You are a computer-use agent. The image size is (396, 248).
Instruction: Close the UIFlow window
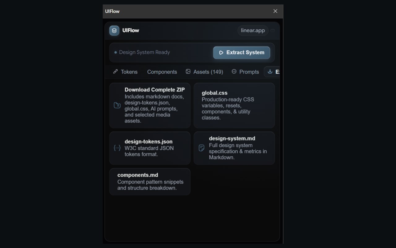pyautogui.click(x=275, y=11)
